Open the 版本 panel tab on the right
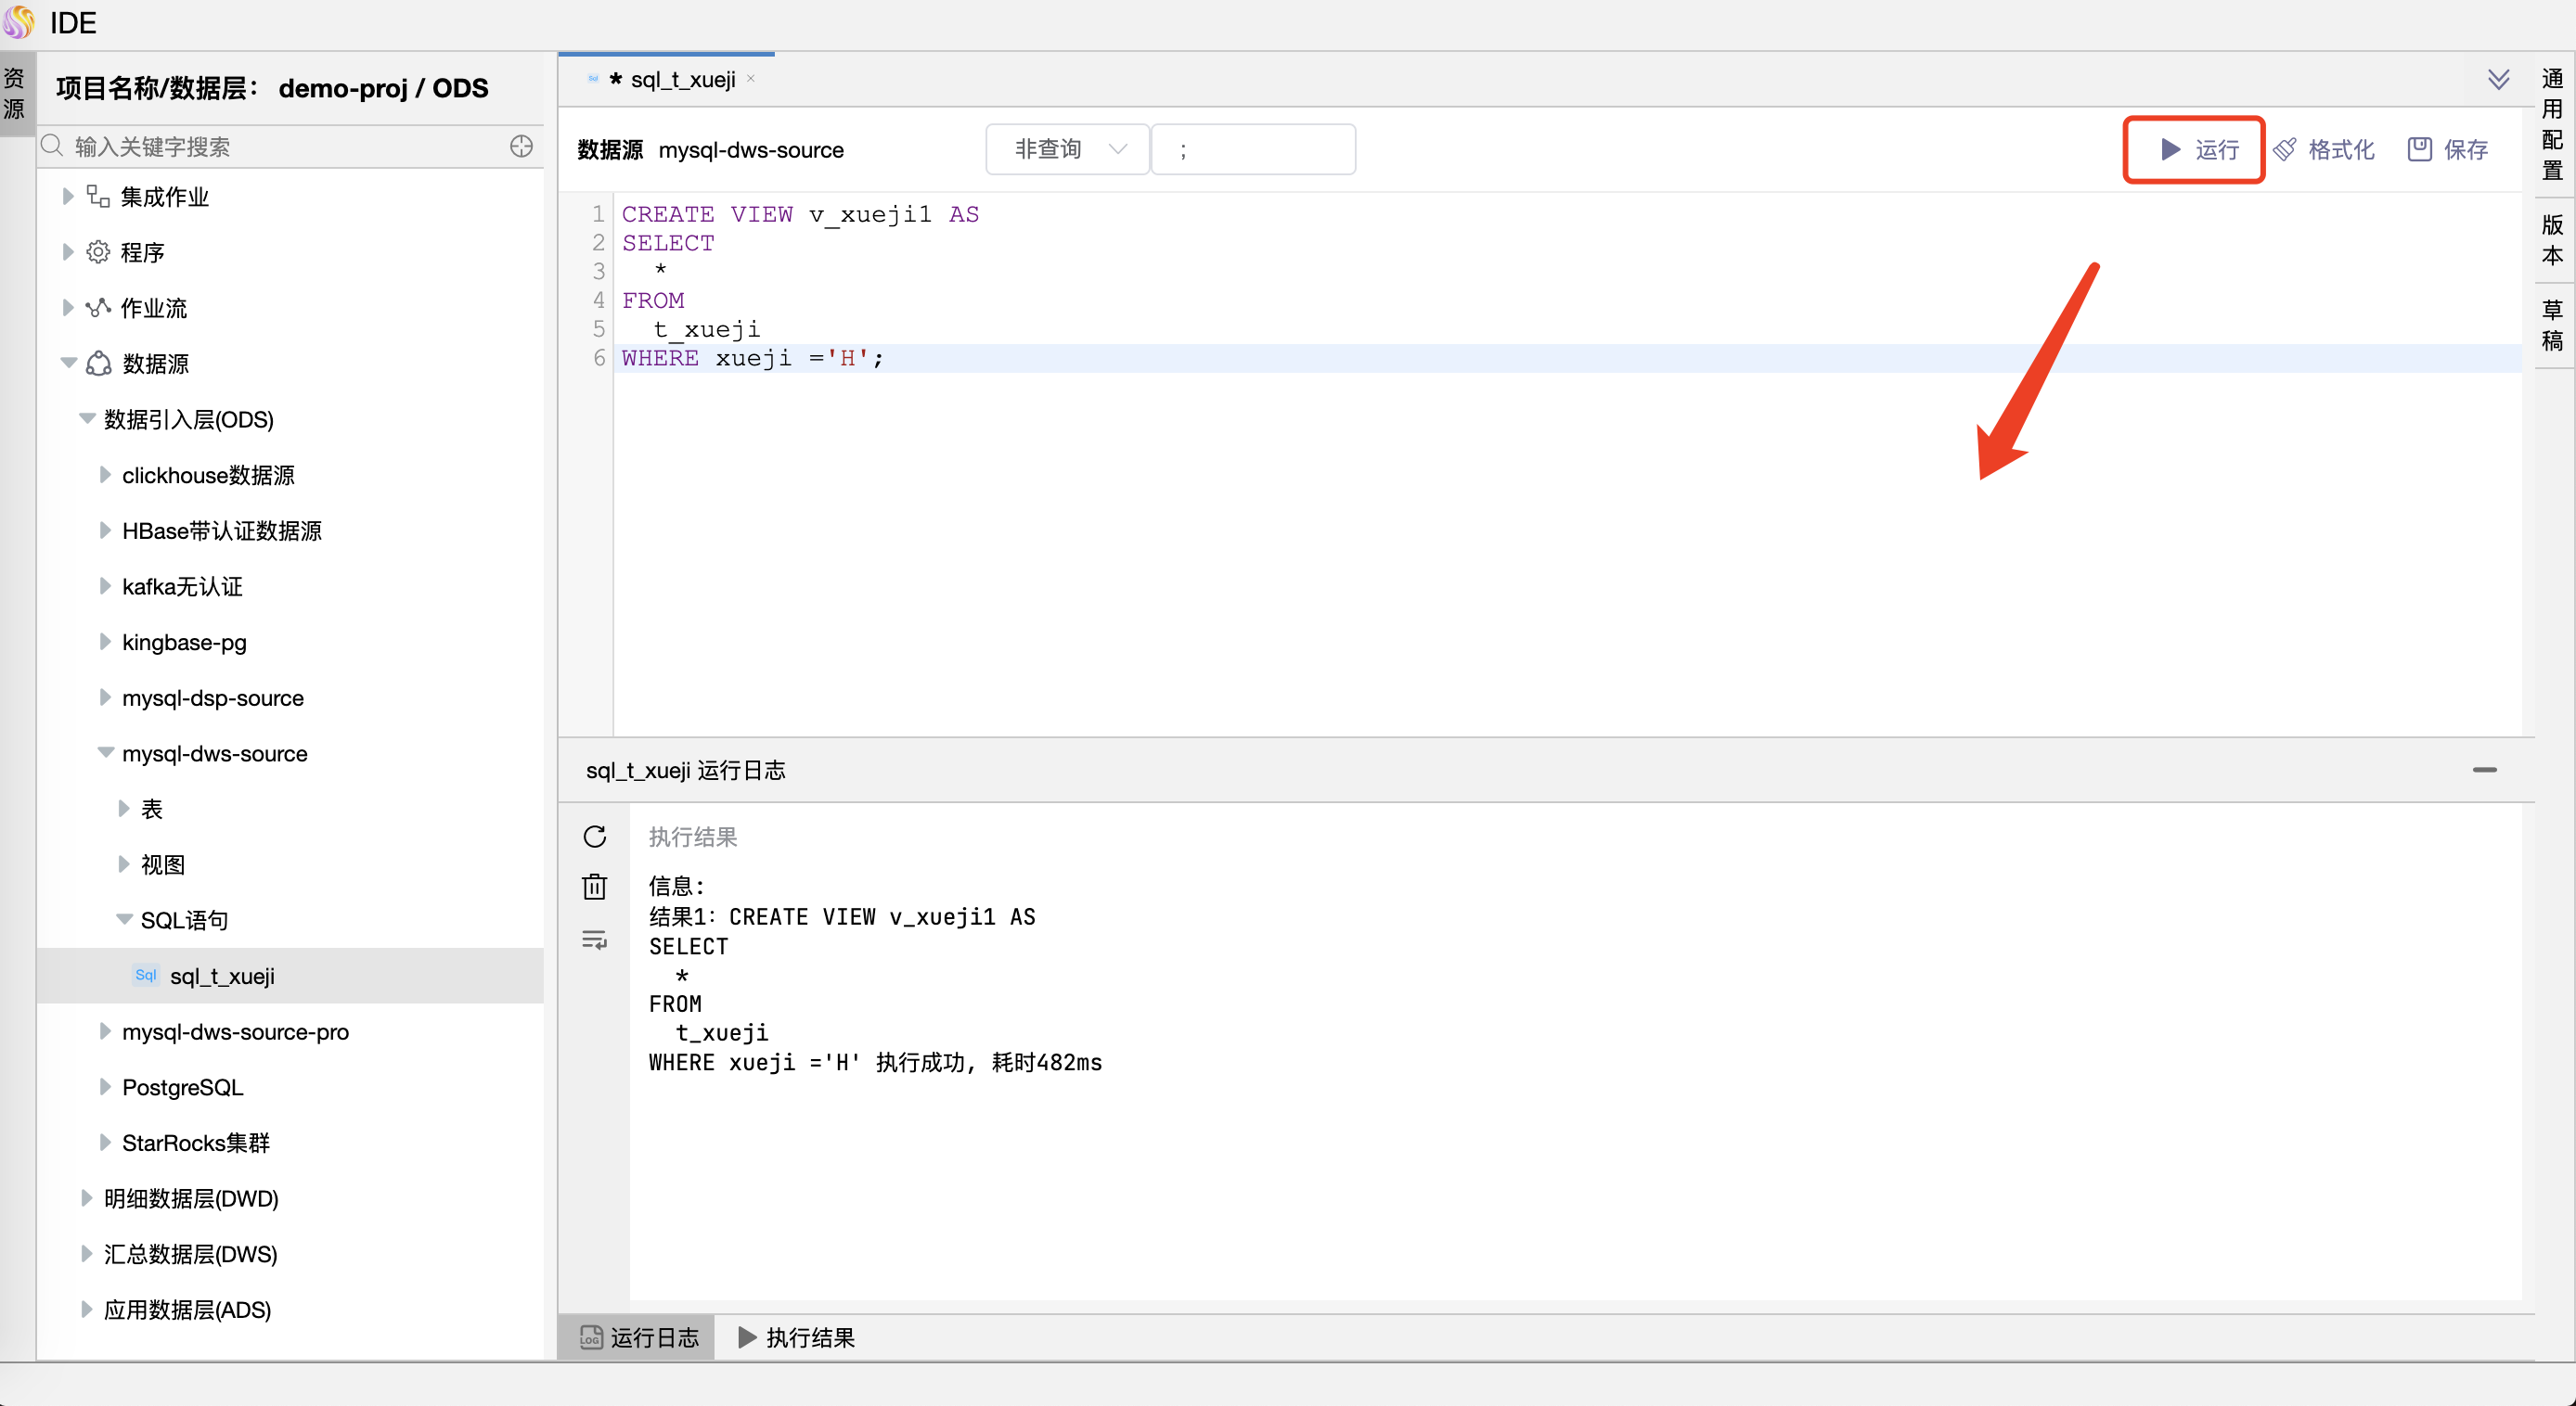Viewport: 2576px width, 1406px height. click(x=2551, y=240)
